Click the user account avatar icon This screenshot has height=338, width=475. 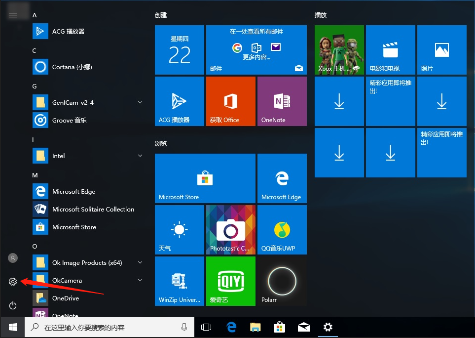click(x=13, y=258)
